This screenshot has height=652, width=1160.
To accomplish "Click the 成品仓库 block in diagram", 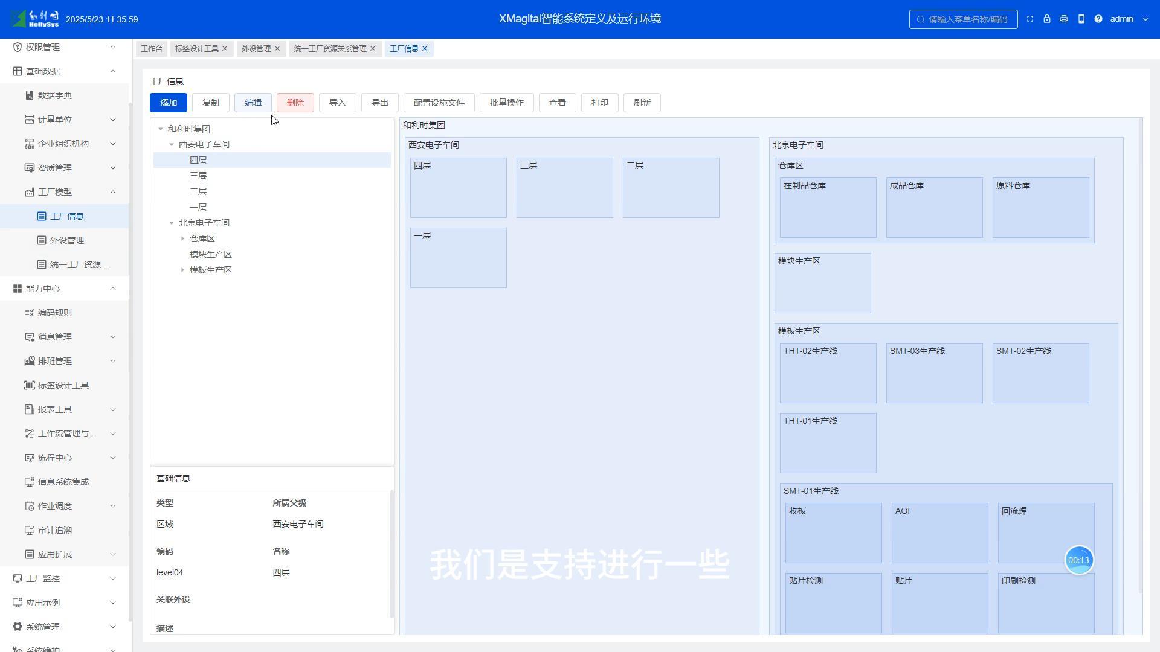I will point(935,208).
